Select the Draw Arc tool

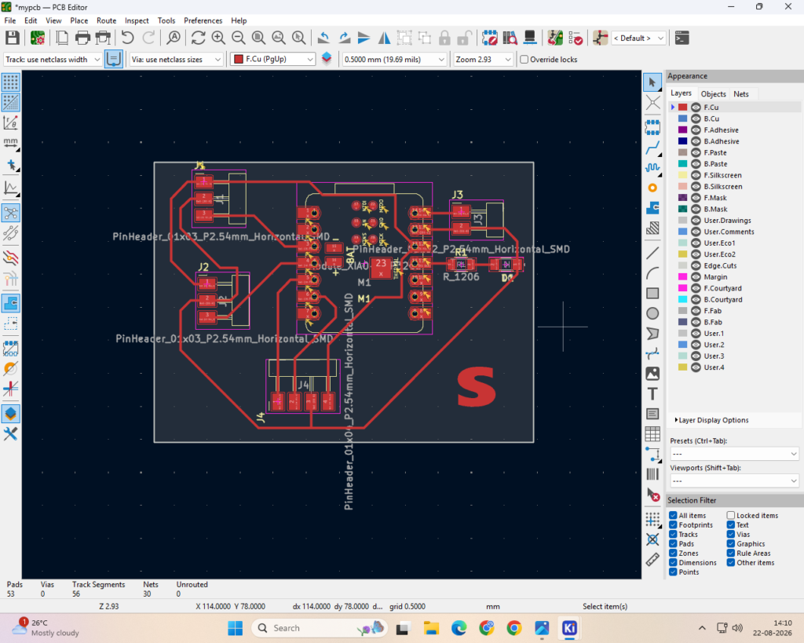point(652,272)
